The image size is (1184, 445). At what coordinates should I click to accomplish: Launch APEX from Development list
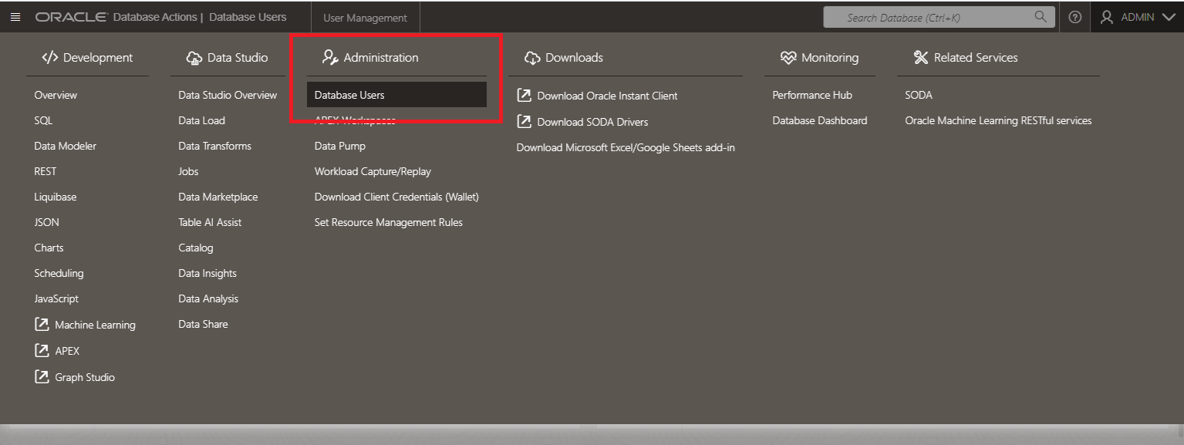[67, 351]
